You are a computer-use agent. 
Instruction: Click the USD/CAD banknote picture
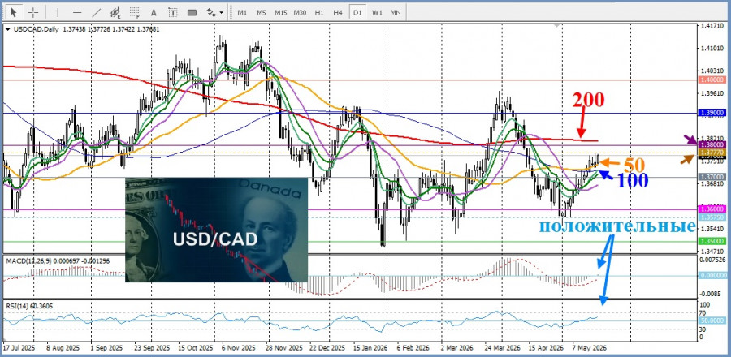(216, 230)
